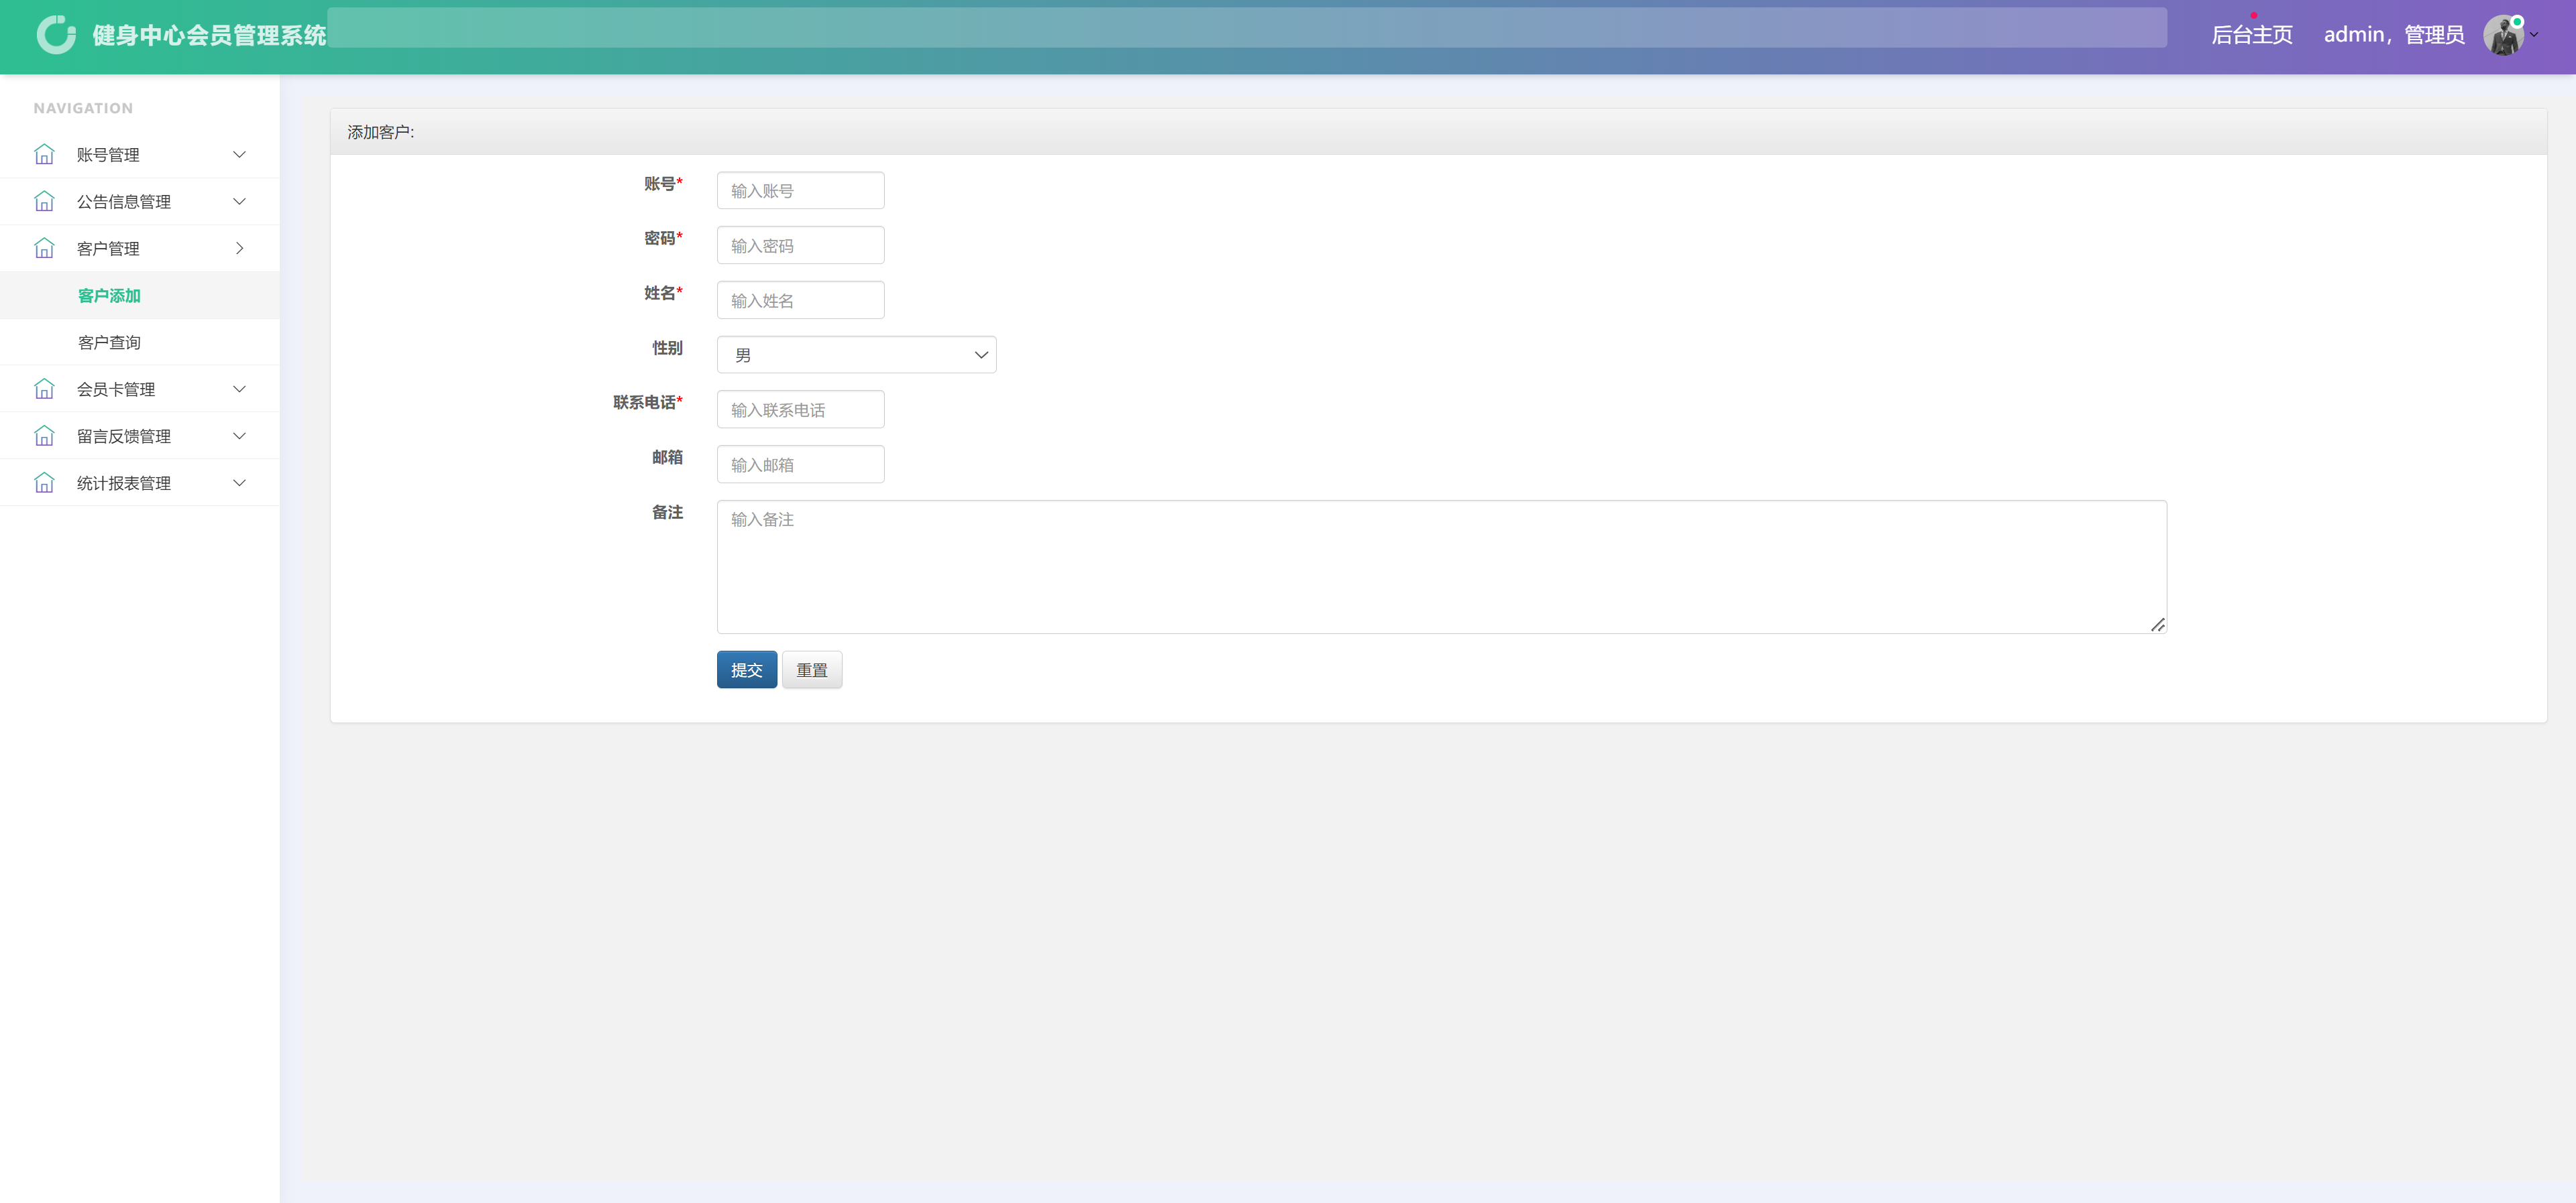The image size is (2576, 1203).
Task: Select the home icon beside 客户管理
Action: pyautogui.click(x=44, y=248)
